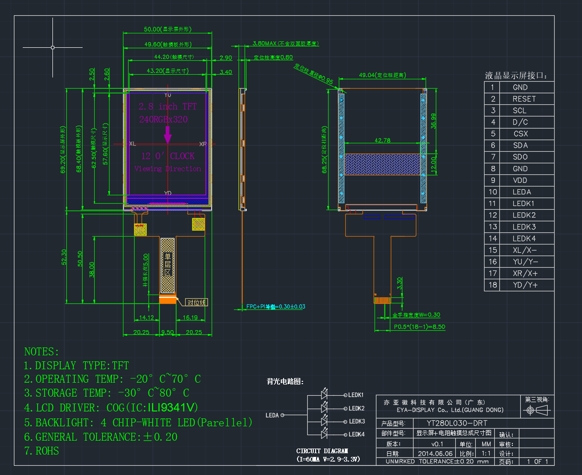Click pin number "18" in the table

click(x=492, y=285)
